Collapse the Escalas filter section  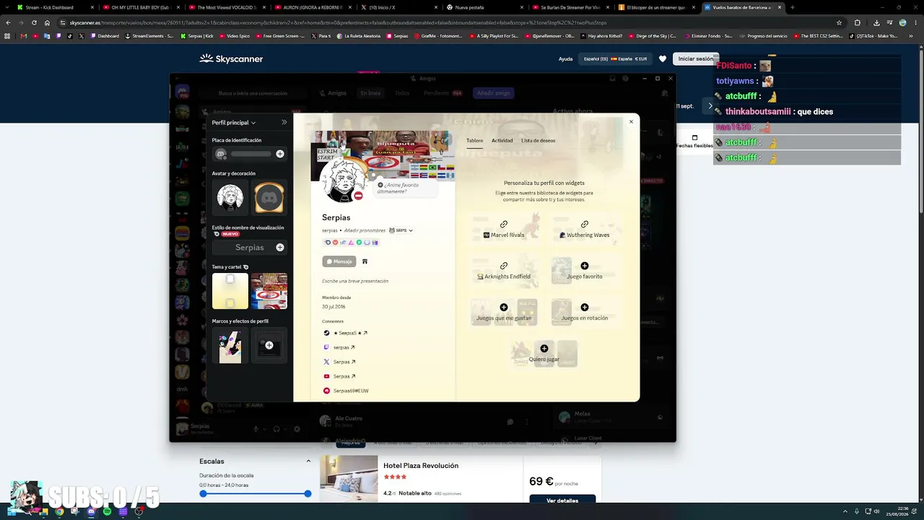[308, 461]
